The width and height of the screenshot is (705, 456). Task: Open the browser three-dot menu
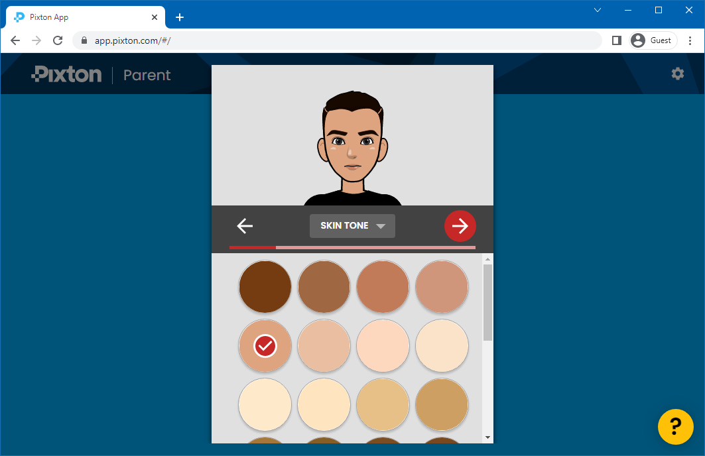[691, 40]
